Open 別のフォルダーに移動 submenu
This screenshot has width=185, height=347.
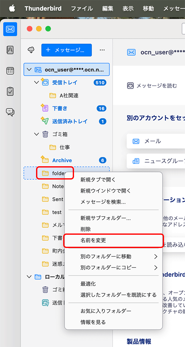pos(106,256)
